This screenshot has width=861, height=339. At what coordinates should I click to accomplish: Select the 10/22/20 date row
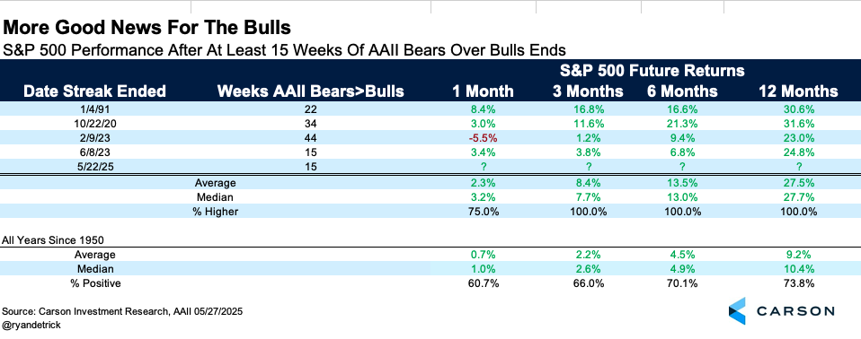[x=430, y=125]
